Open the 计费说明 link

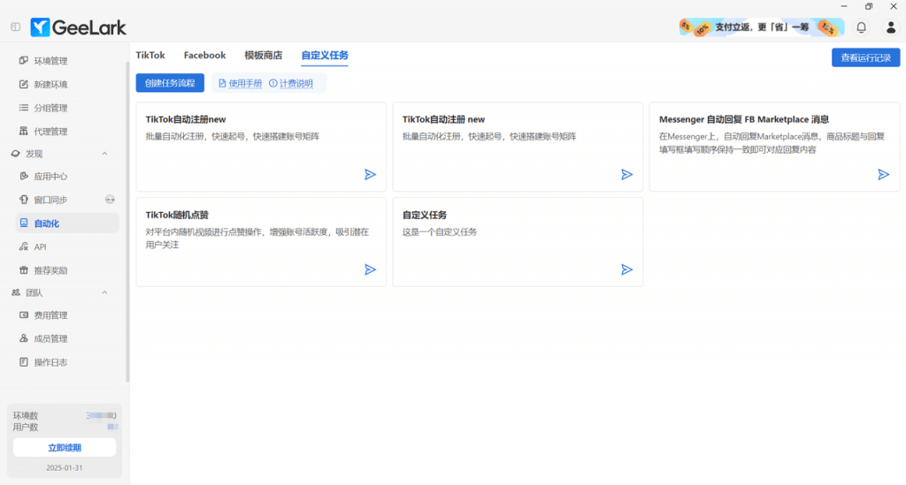pos(291,83)
